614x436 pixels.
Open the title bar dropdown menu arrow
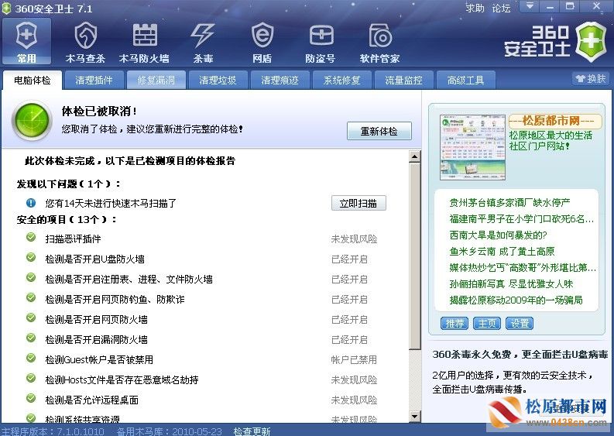pos(530,6)
